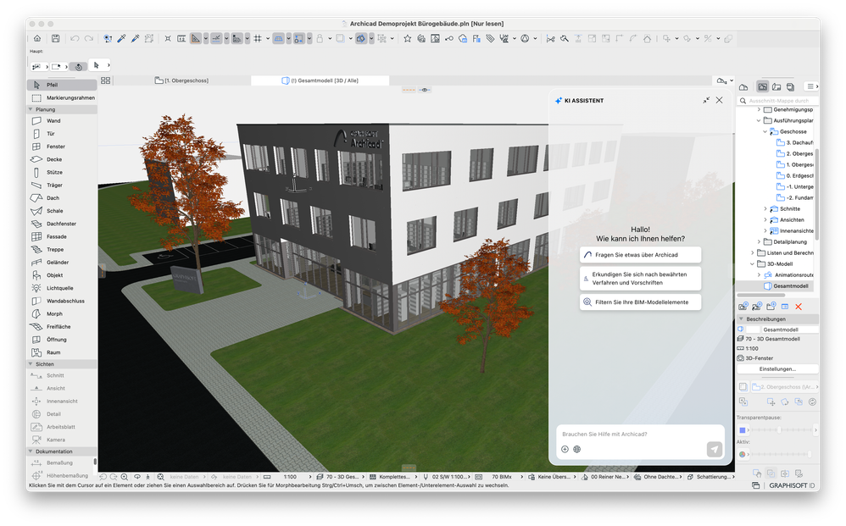The image size is (846, 526).
Task: Collapse the 3D-Modell folder
Action: point(752,264)
